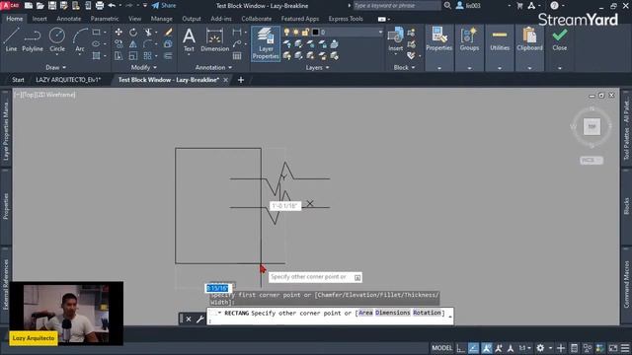This screenshot has height=355, width=632.
Task: Activate the Rotate tool
Action: click(133, 33)
